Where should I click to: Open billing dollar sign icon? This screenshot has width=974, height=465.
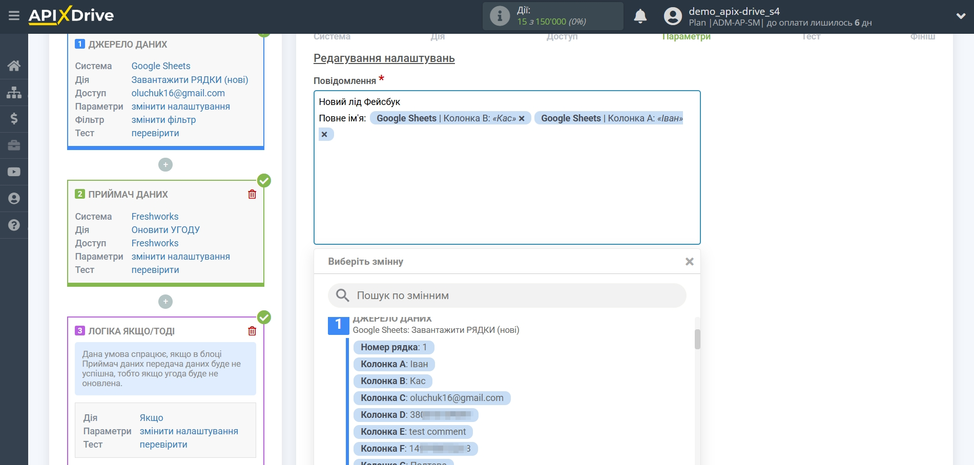14,119
